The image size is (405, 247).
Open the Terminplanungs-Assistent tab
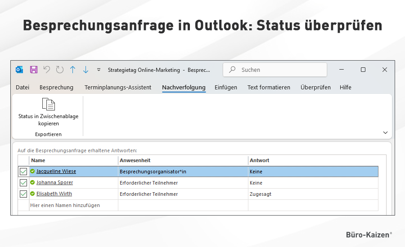pyautogui.click(x=118, y=88)
